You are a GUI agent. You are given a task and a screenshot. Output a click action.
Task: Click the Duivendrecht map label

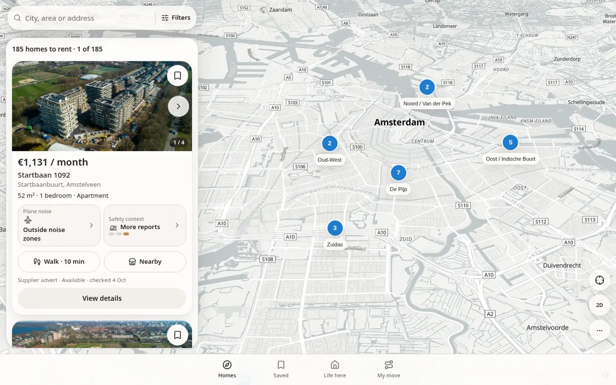click(x=562, y=265)
